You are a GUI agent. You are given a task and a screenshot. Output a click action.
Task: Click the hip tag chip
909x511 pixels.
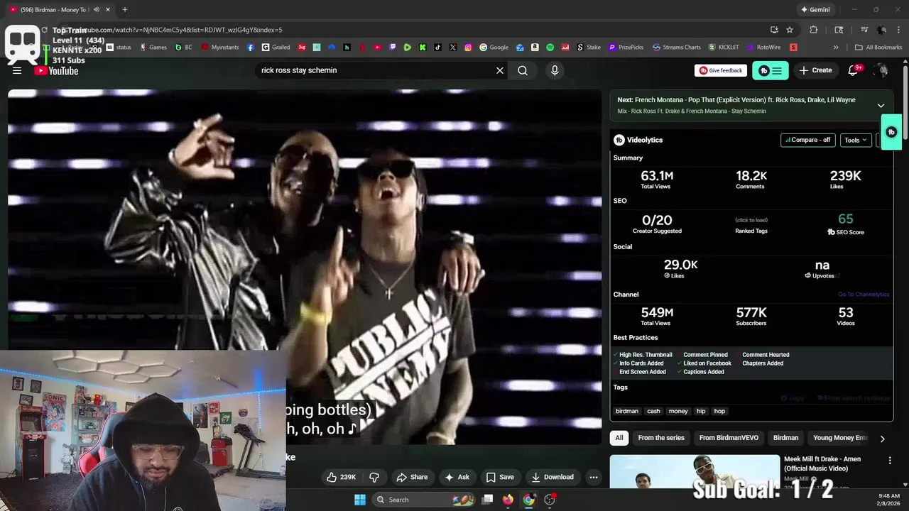tap(701, 411)
